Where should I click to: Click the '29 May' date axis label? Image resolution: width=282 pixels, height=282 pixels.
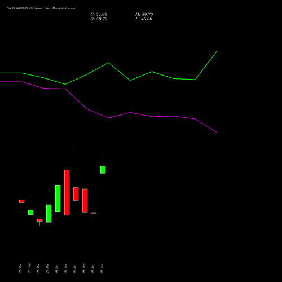(47, 268)
